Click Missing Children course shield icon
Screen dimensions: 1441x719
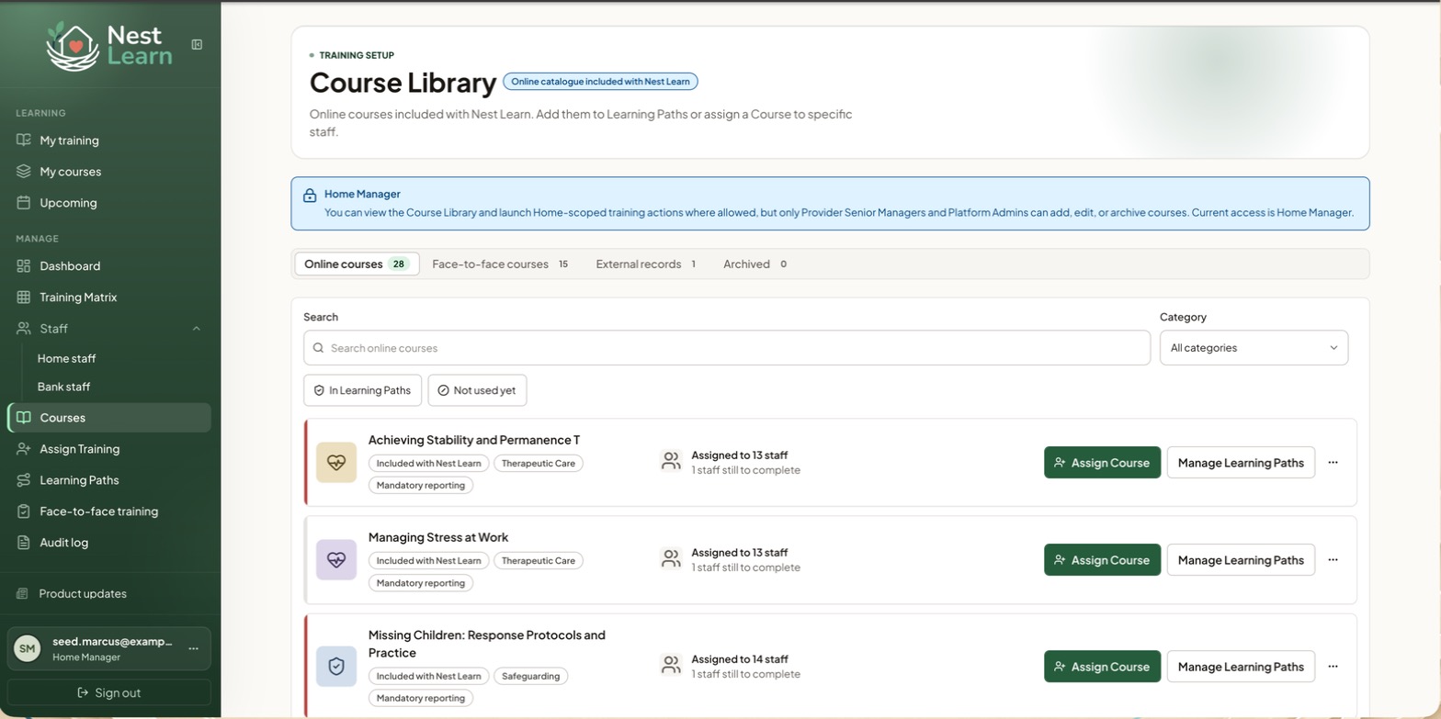click(x=336, y=667)
